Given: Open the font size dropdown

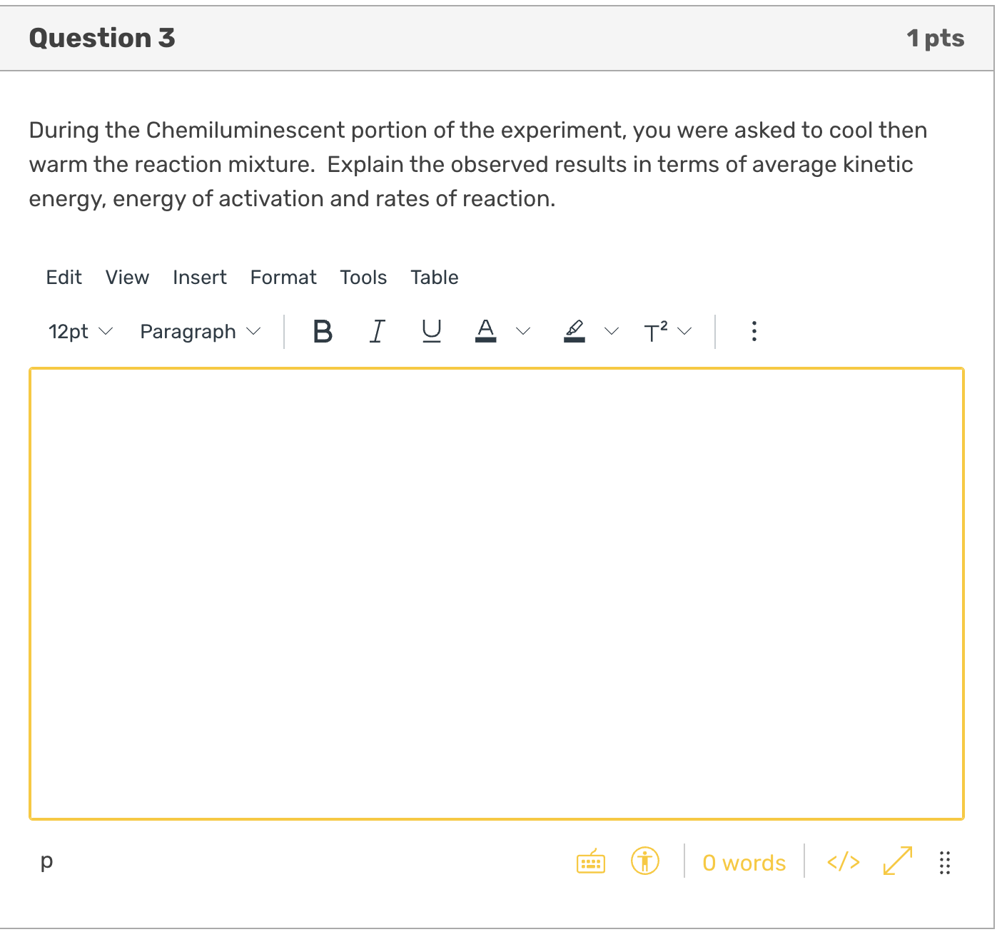Looking at the screenshot, I should pyautogui.click(x=79, y=330).
